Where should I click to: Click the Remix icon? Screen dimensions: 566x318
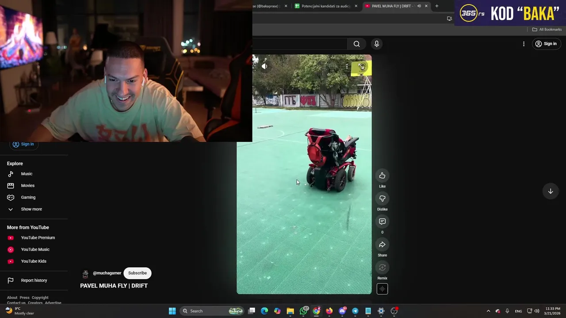(382, 268)
